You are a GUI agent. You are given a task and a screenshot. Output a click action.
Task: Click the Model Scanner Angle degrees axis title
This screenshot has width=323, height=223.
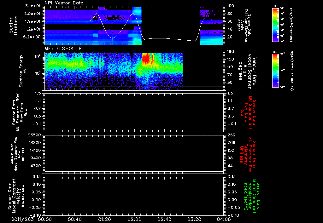pos(247,71)
